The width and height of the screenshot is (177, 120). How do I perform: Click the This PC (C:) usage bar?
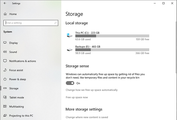point(112,36)
